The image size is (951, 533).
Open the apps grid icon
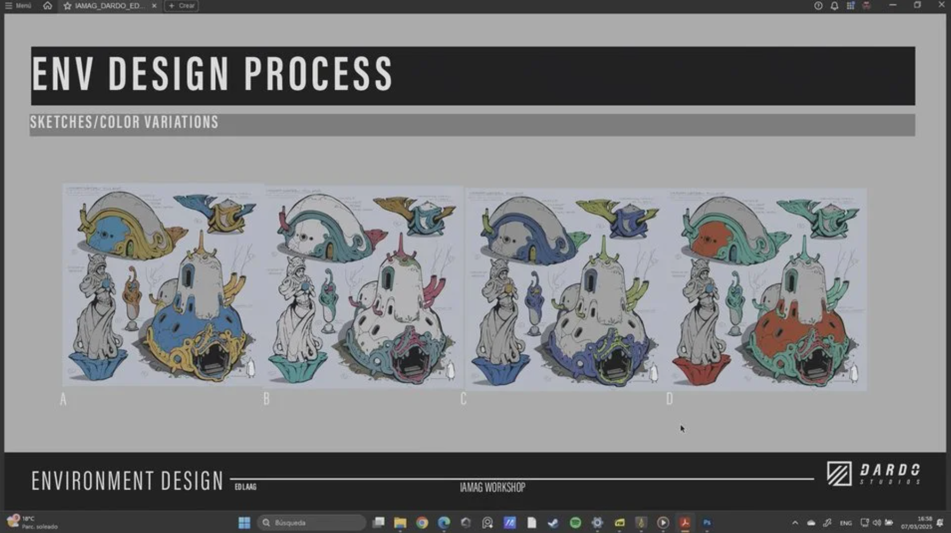851,6
